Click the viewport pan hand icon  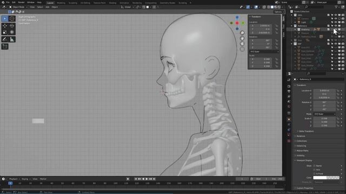[x=242, y=38]
